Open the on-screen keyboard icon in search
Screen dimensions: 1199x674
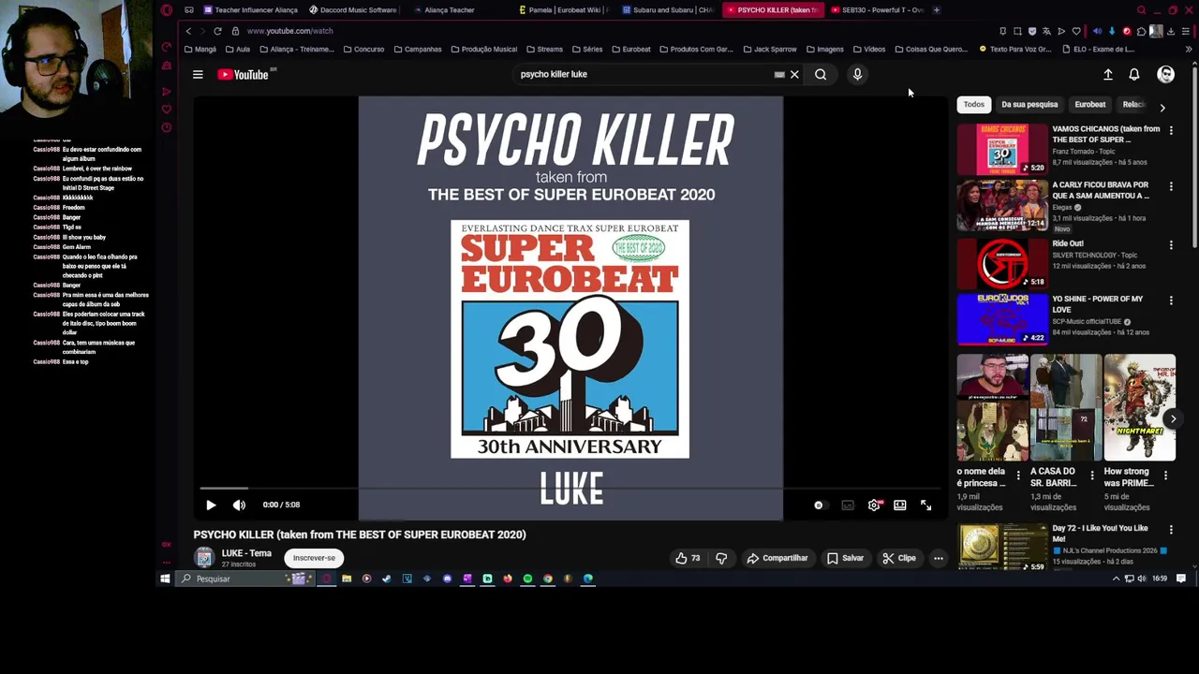pos(779,74)
